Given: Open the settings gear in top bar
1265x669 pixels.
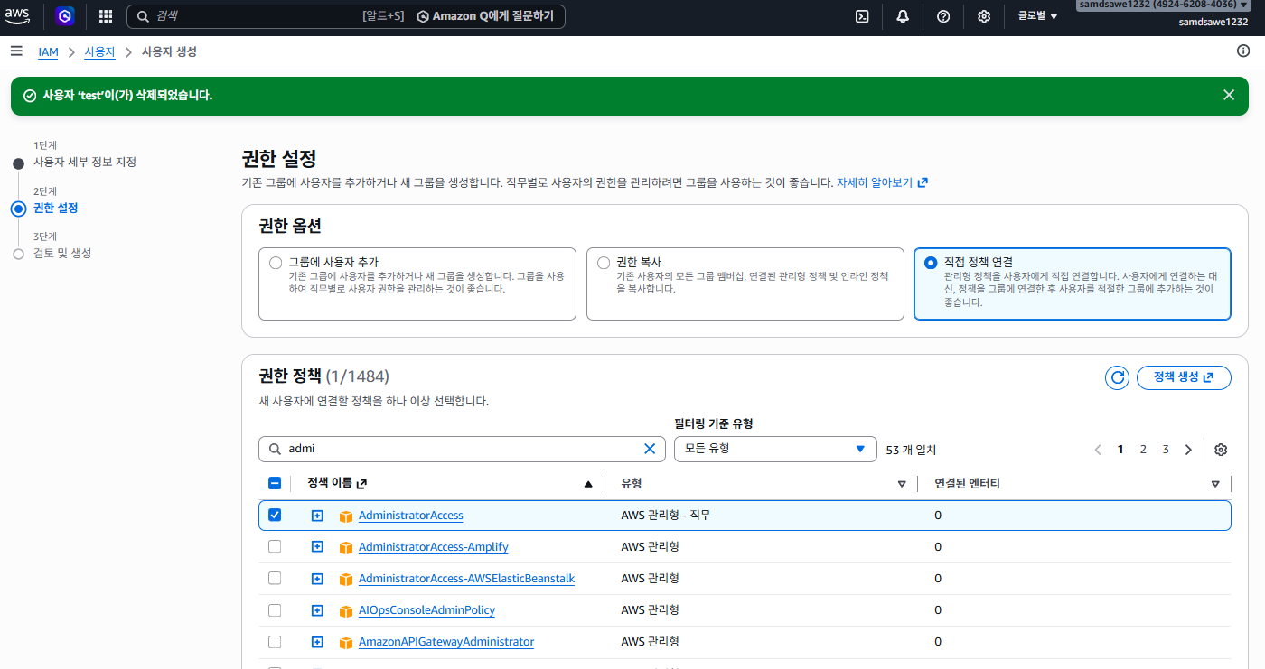Looking at the screenshot, I should point(984,16).
